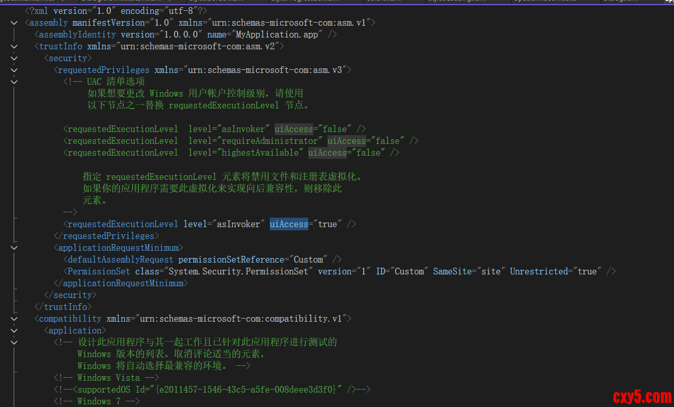Place cursor in the uiAccess "true" value

coord(327,224)
